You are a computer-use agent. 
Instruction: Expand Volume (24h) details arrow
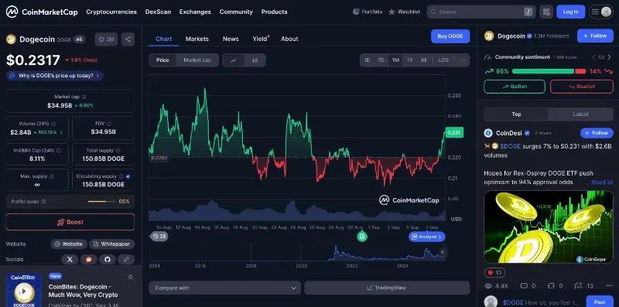coord(61,132)
